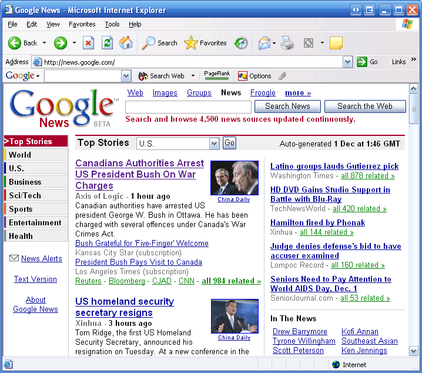Print the page using the printer icon

[287, 43]
